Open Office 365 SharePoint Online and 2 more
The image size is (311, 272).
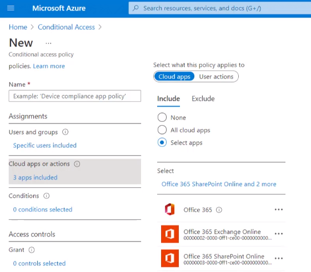point(219,184)
